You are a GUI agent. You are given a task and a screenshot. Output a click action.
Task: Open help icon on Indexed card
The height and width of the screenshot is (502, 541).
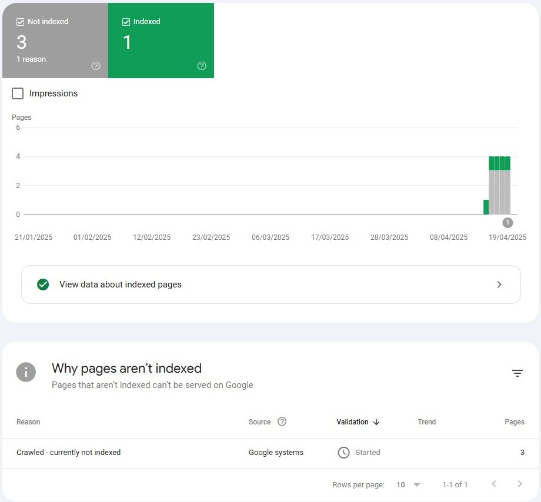pos(202,66)
